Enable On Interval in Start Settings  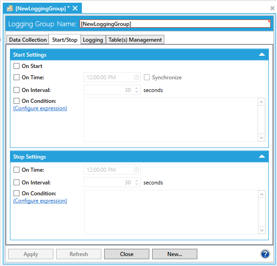point(16,90)
